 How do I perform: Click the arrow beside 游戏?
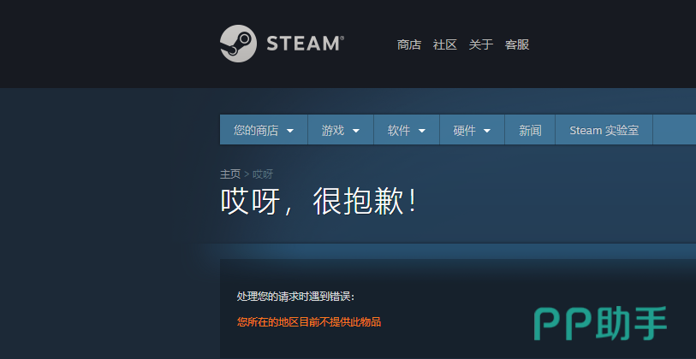355,131
